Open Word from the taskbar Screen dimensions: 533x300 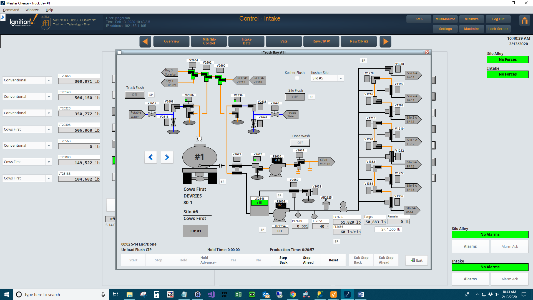361,294
